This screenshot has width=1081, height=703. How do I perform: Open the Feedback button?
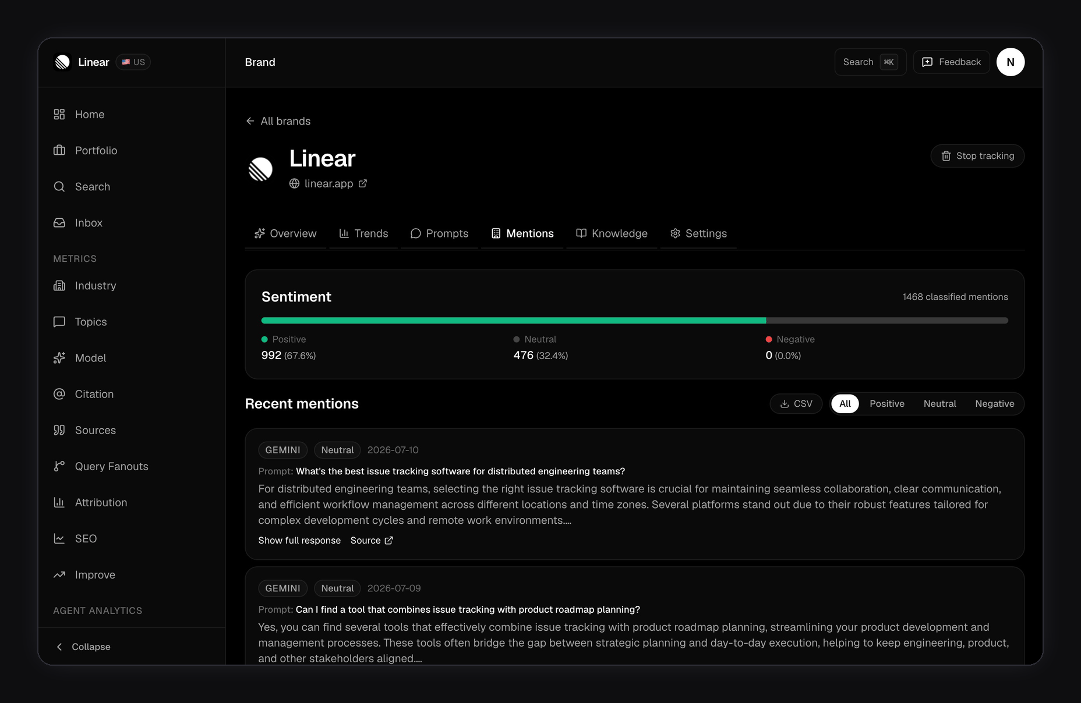(x=952, y=62)
